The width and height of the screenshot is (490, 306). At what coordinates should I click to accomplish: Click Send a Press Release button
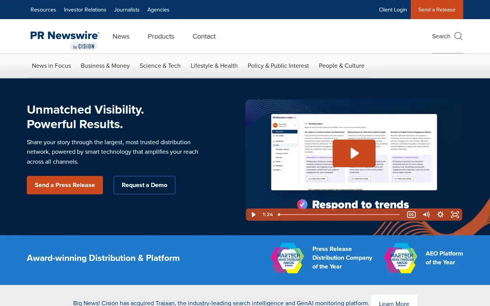(65, 185)
